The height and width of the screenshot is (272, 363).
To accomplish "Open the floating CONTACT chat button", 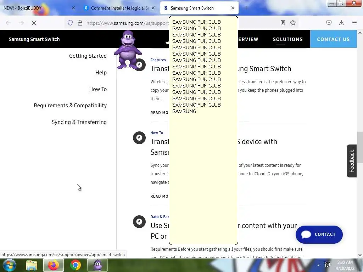I will [x=319, y=234].
